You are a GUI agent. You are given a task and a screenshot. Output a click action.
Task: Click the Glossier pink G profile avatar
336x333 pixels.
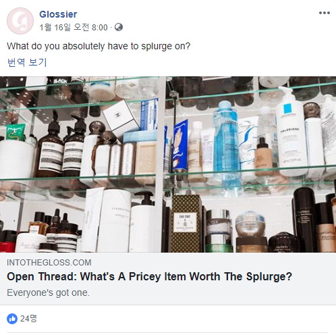point(20,21)
